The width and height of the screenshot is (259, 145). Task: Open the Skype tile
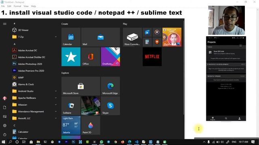tap(110, 106)
